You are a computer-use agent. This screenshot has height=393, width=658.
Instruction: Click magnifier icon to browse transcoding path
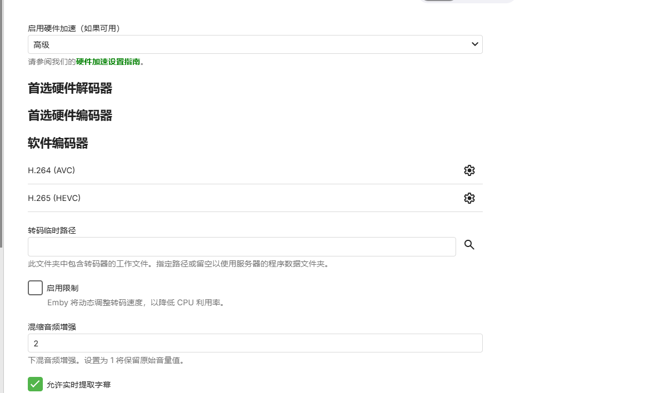point(469,245)
